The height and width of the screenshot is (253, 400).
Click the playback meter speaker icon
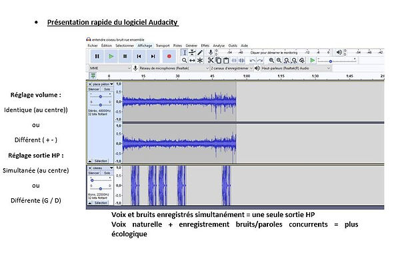(x=339, y=52)
